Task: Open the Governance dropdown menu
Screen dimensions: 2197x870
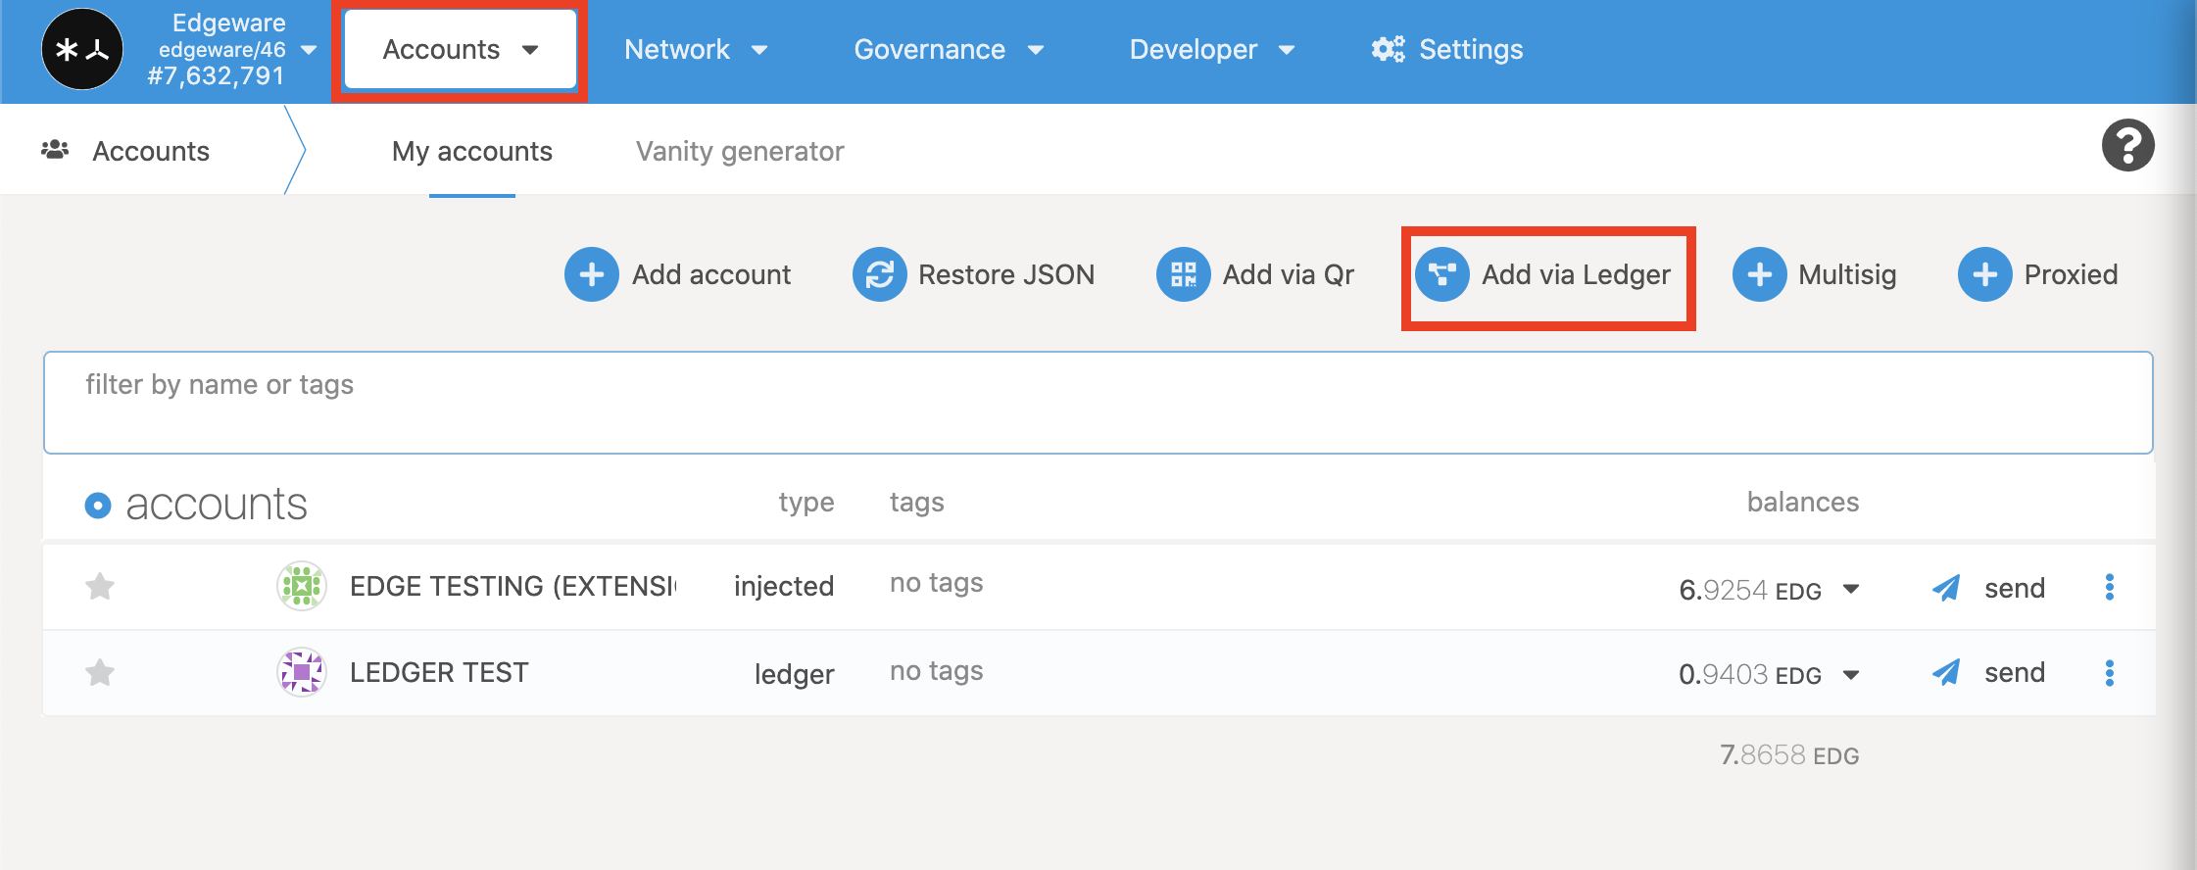Action: click(948, 50)
